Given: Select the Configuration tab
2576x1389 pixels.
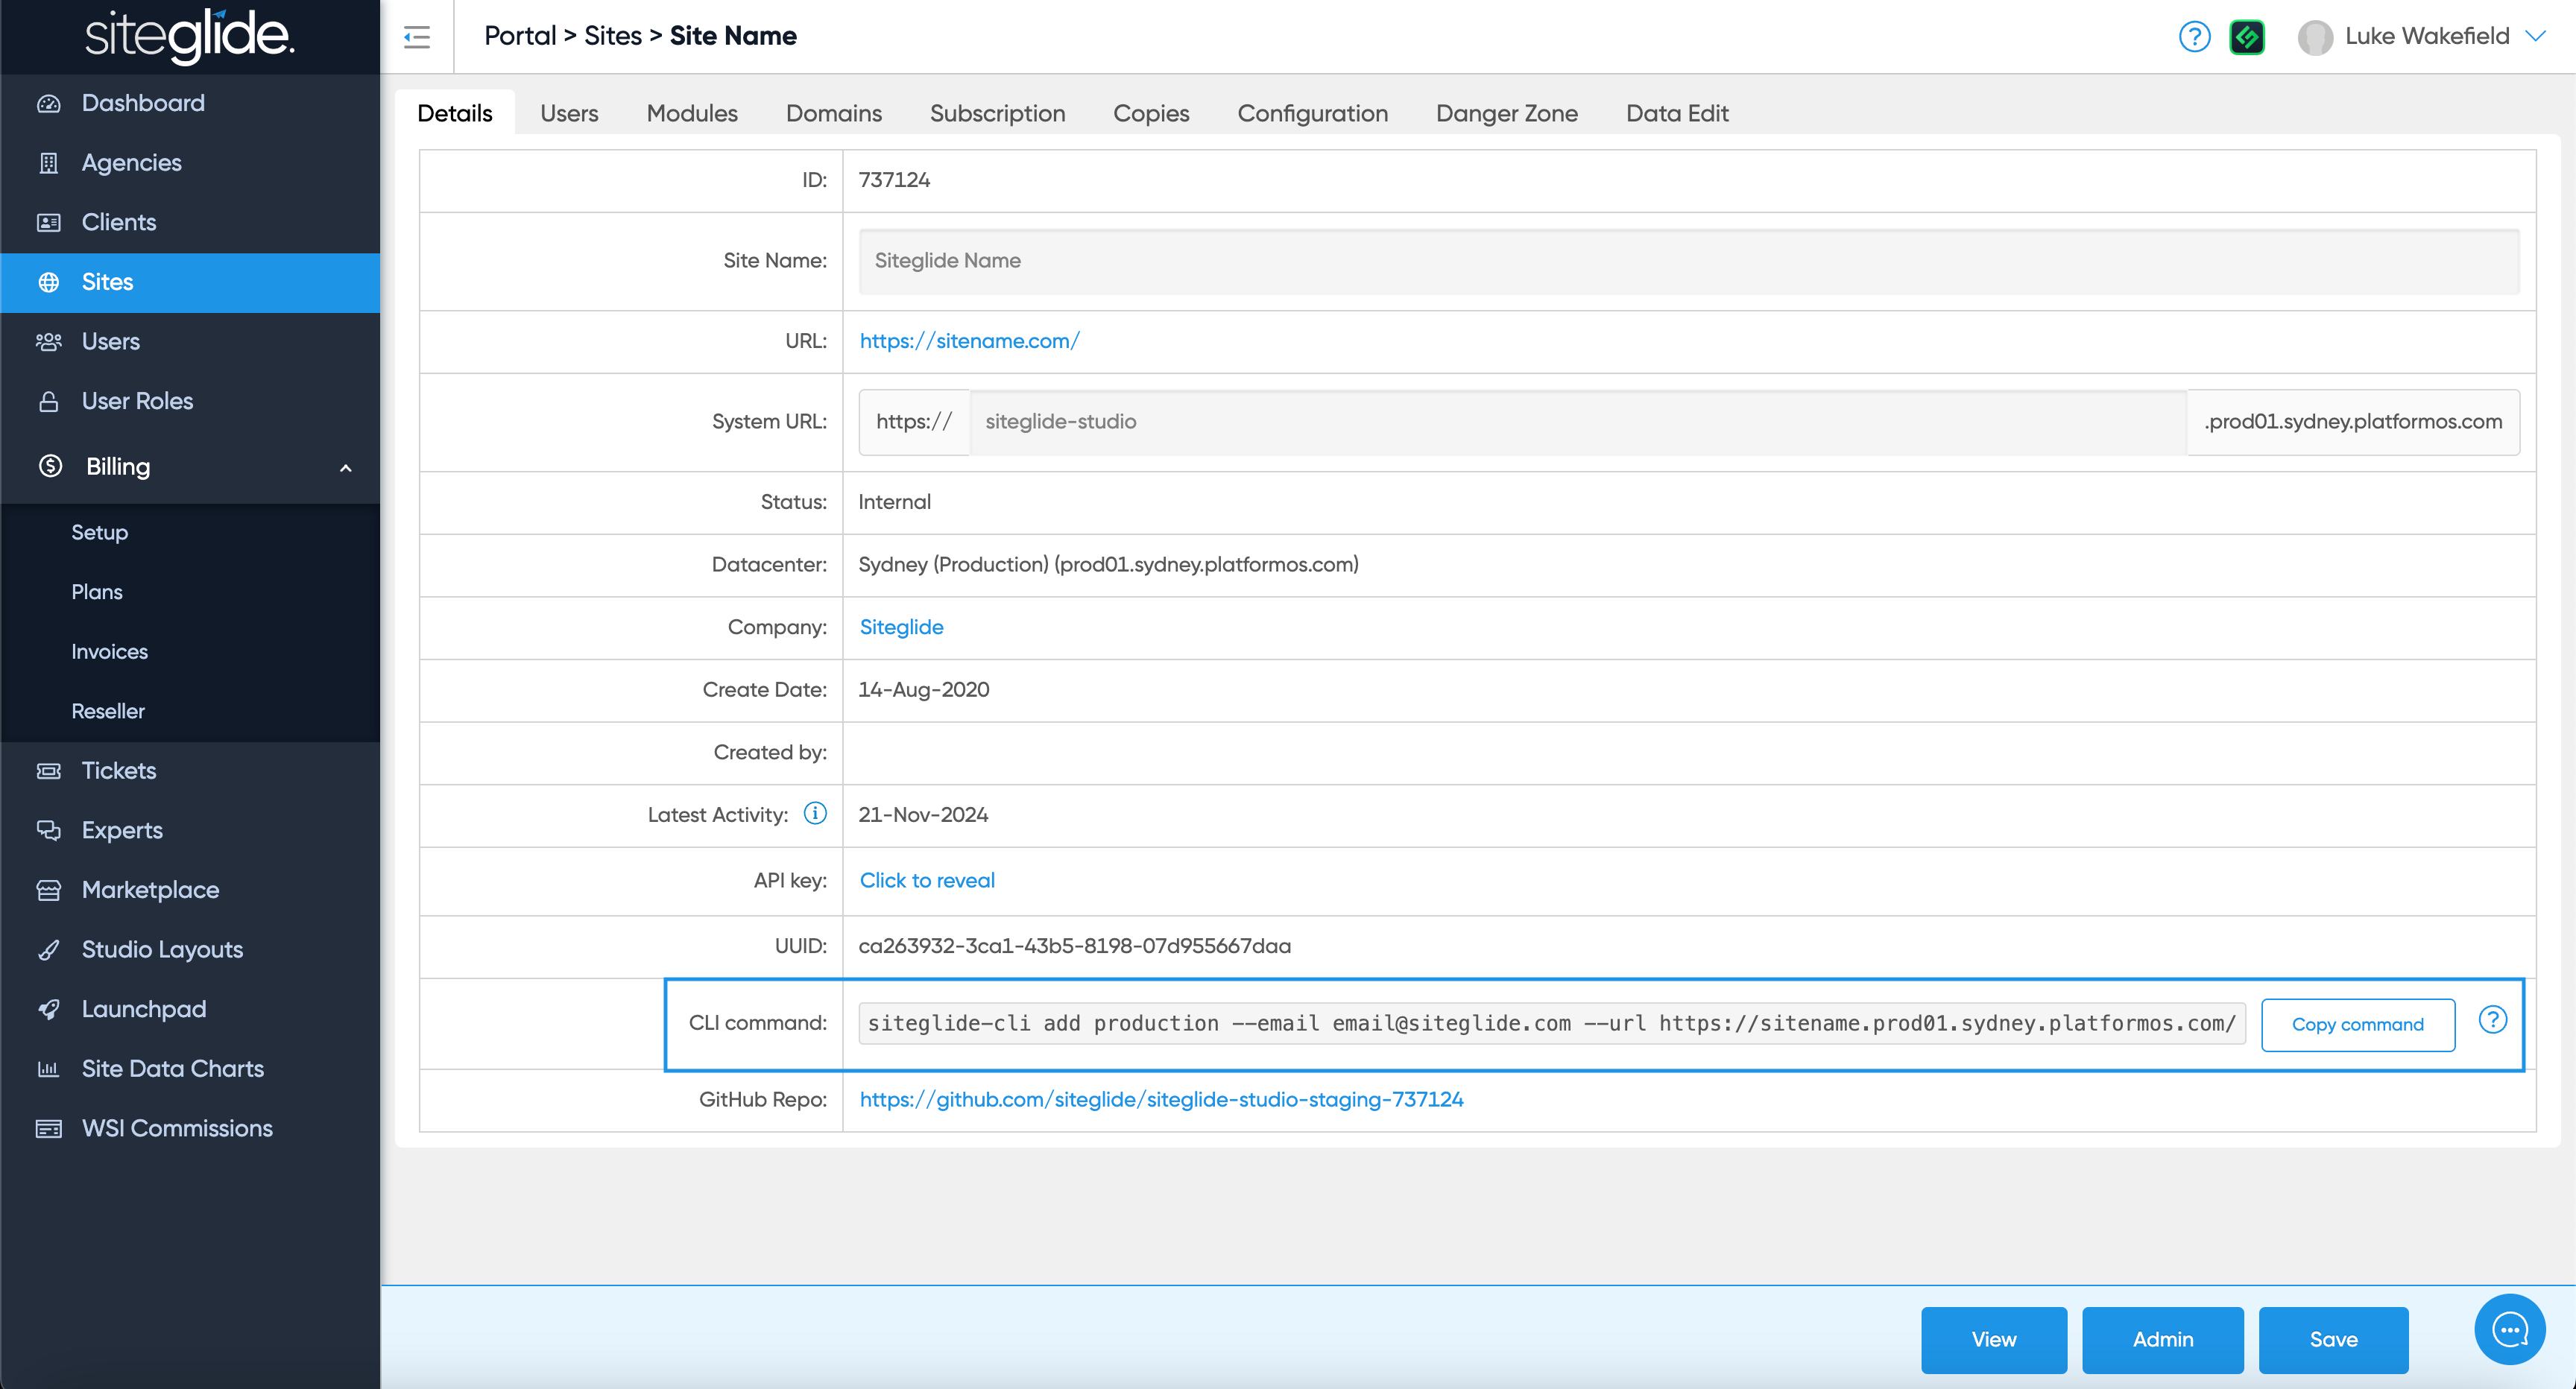Looking at the screenshot, I should click(x=1312, y=113).
